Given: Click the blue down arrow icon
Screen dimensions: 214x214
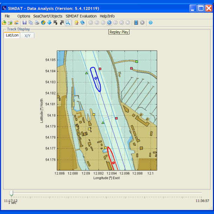Looking at the screenshot, I should 49,23.
